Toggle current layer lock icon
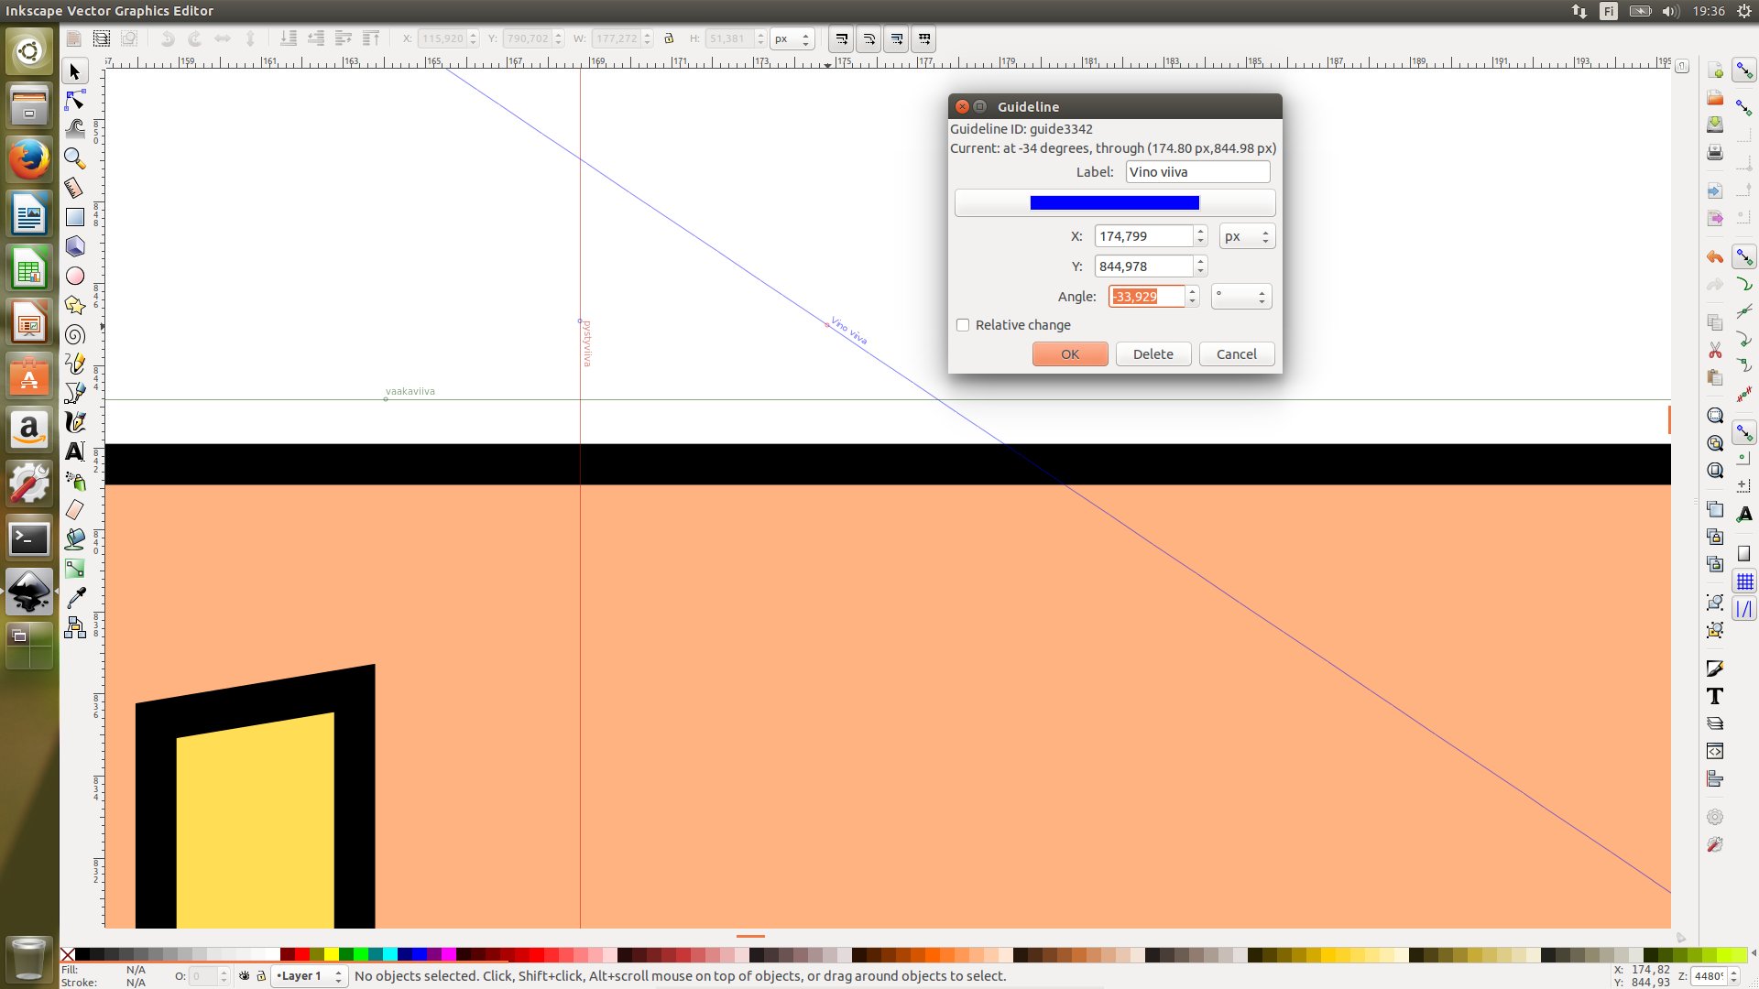Viewport: 1759px width, 989px height. coord(261,976)
